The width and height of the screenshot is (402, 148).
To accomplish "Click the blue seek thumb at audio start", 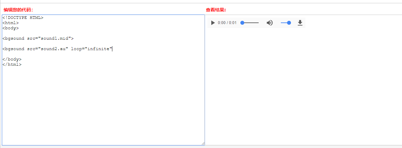I will point(242,23).
